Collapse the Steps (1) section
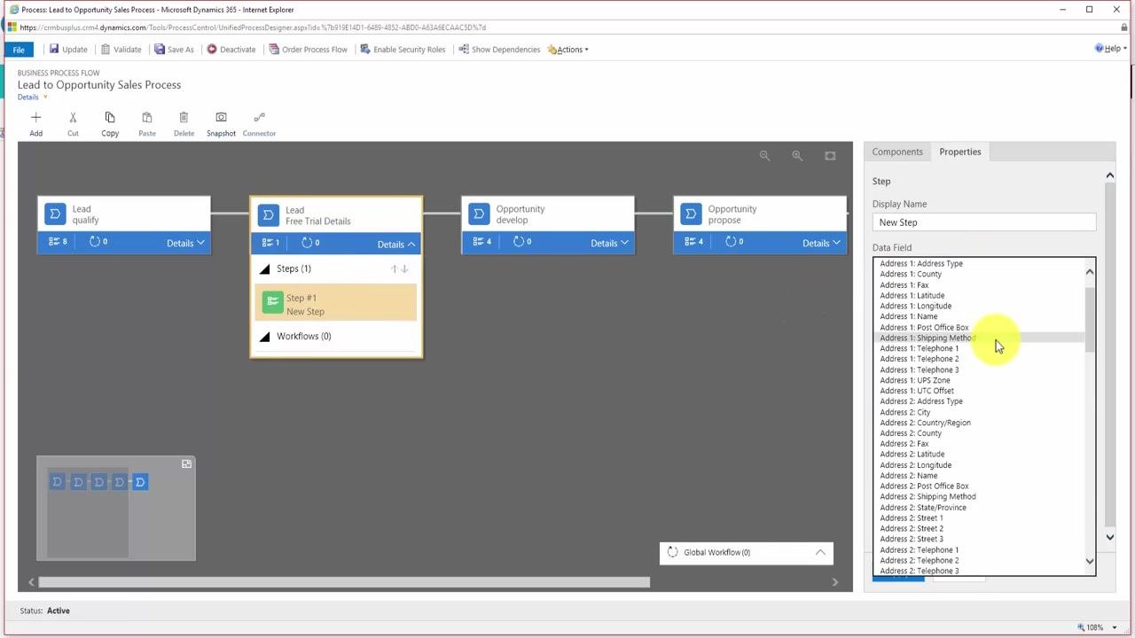The height and width of the screenshot is (638, 1135). (x=264, y=268)
